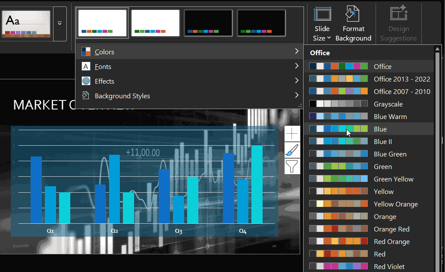Click the Effects circle icon
This screenshot has height=272, width=445.
tap(86, 81)
